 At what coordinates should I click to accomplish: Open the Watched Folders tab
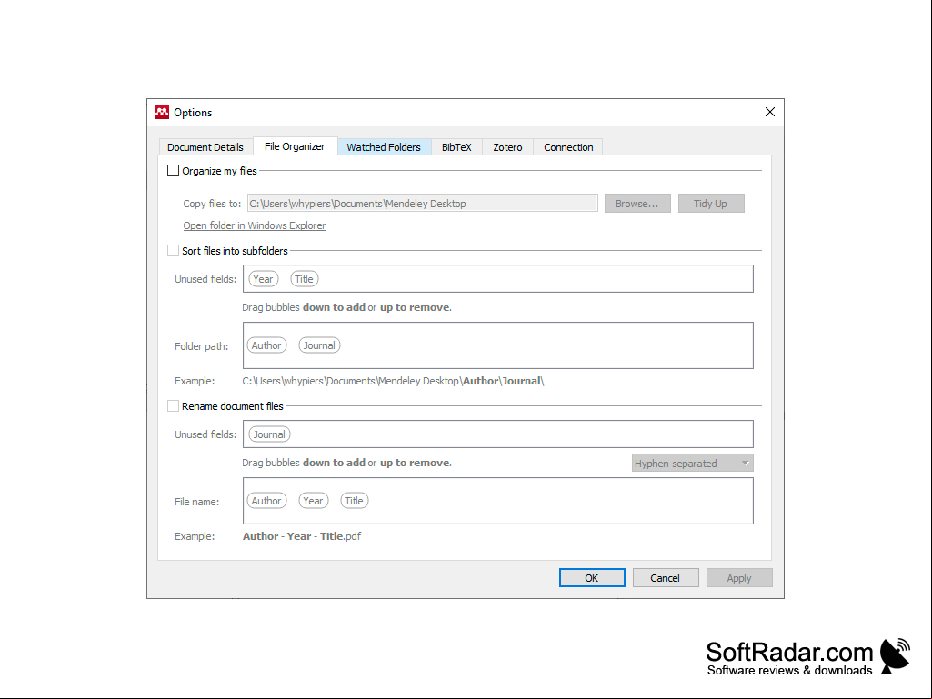coord(384,147)
